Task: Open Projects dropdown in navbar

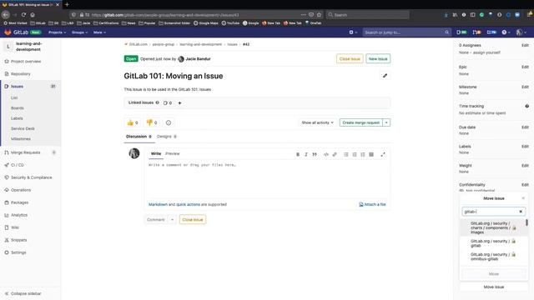Action: 57,32
